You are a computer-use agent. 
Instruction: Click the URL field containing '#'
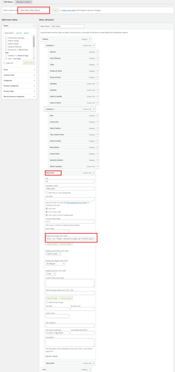(70, 181)
